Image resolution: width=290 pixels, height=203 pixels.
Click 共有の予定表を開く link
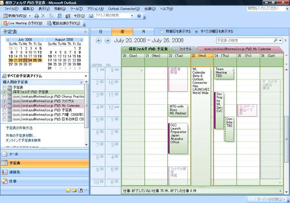[21, 136]
